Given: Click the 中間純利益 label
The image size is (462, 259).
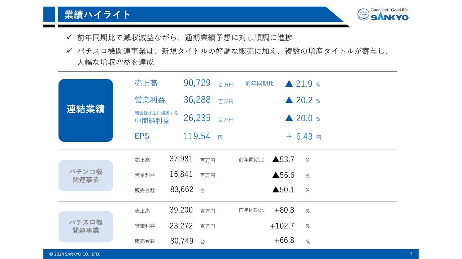Looking at the screenshot, I should [x=152, y=121].
